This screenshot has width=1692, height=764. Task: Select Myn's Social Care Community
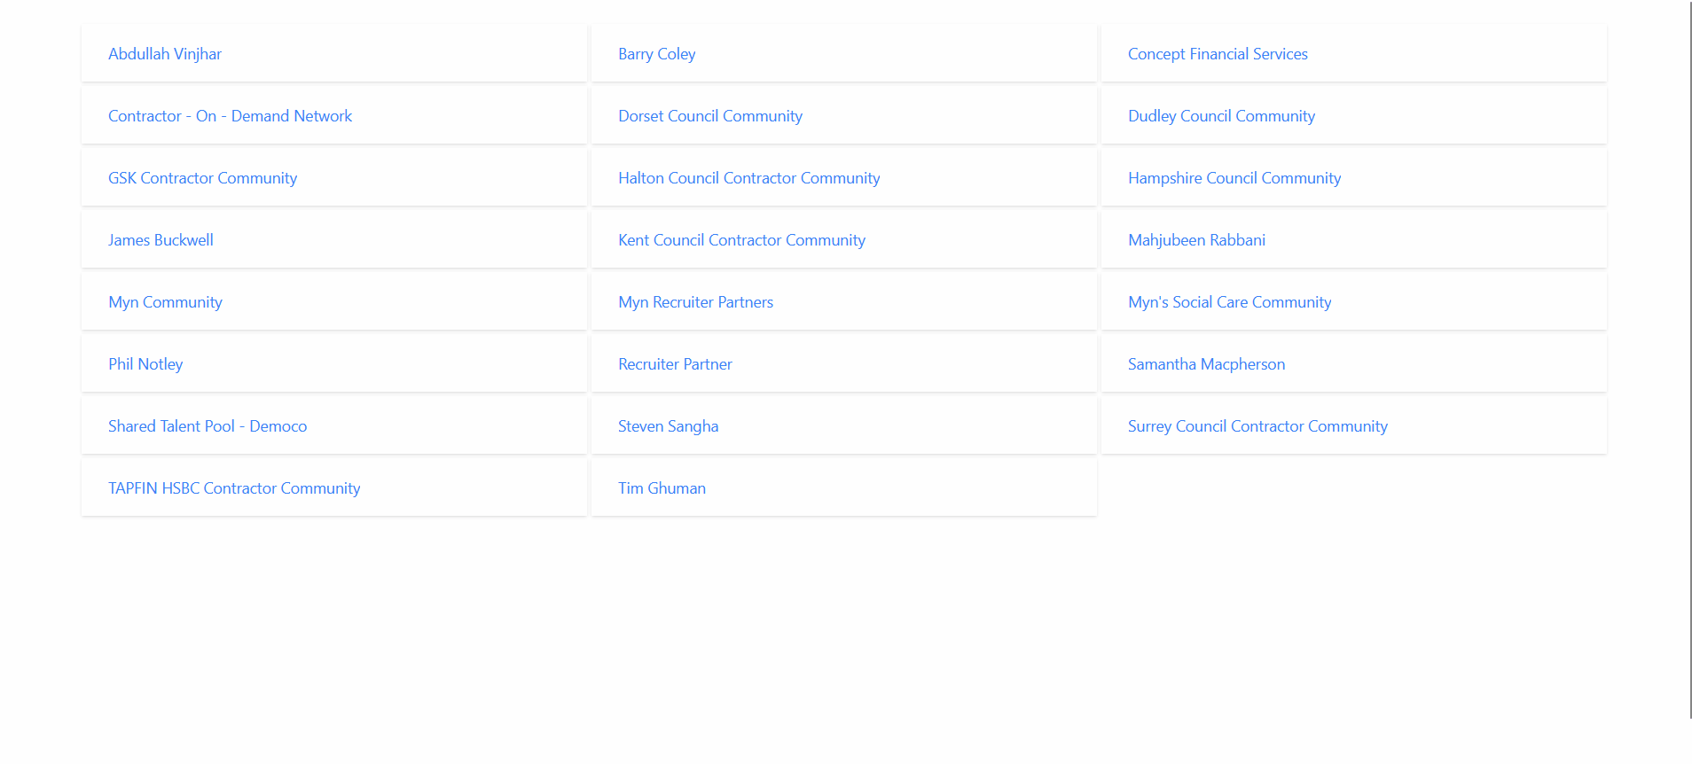pyautogui.click(x=1229, y=302)
